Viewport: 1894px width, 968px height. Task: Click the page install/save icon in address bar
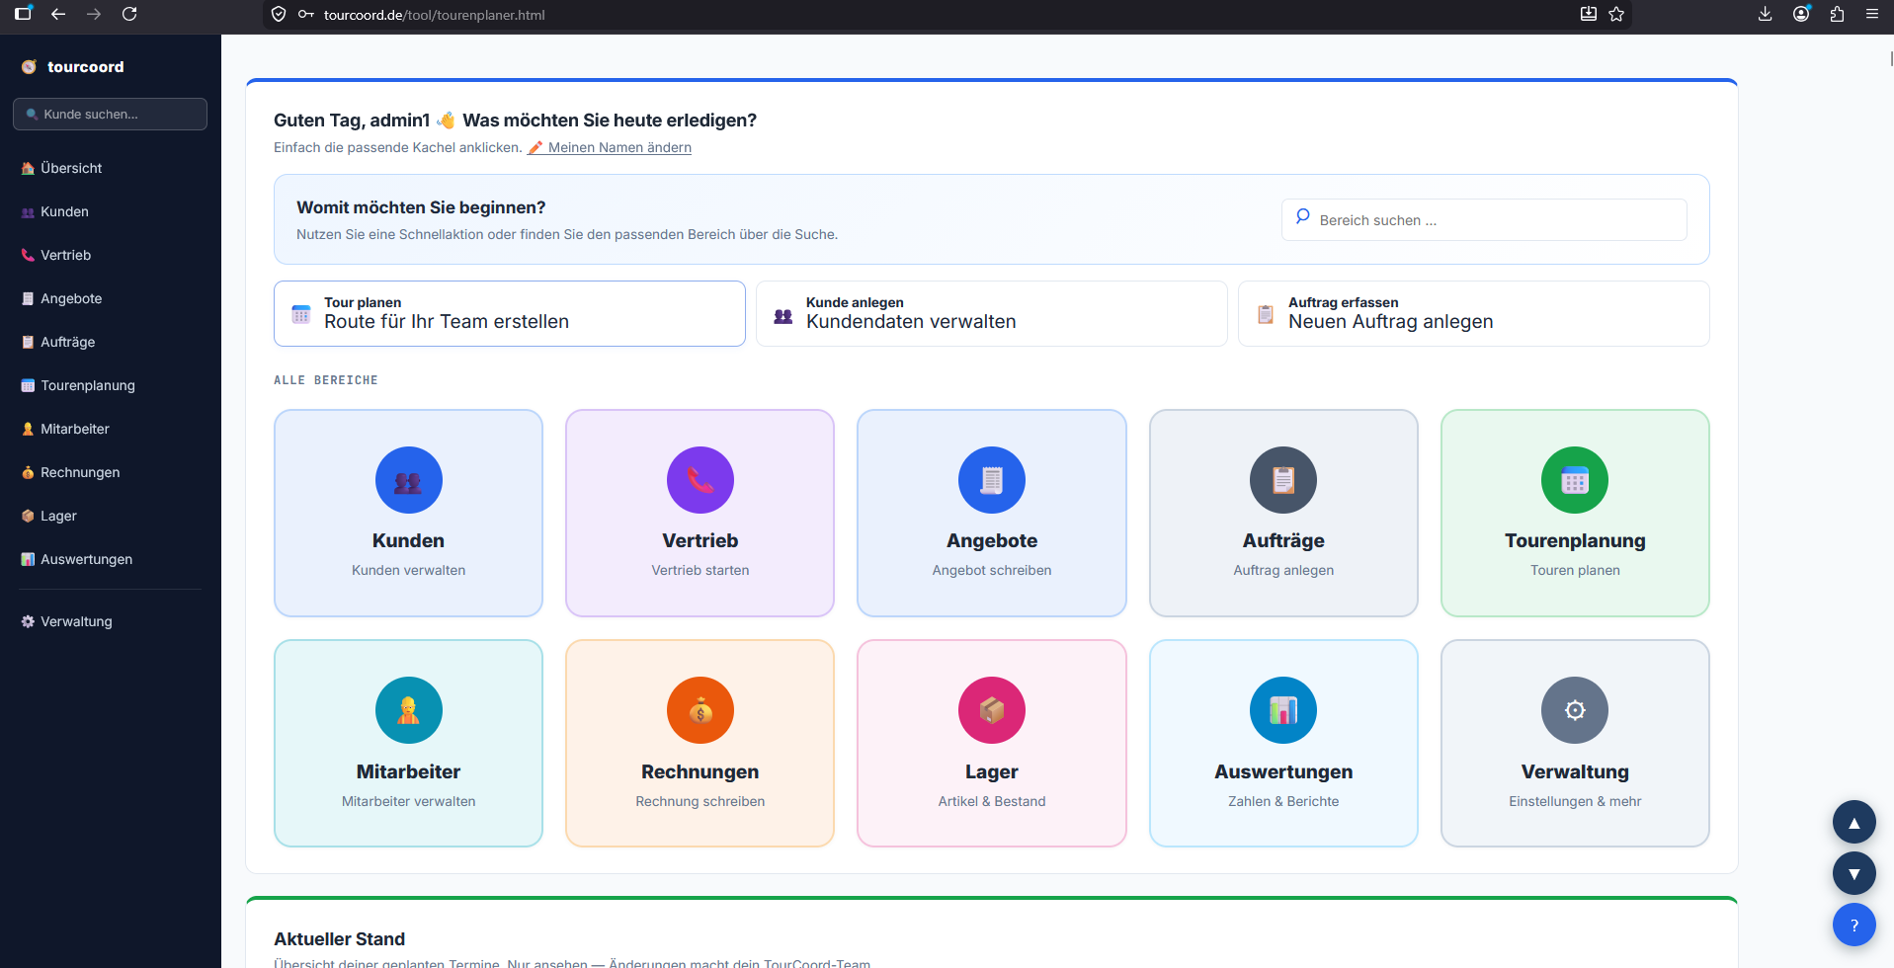(x=1589, y=14)
